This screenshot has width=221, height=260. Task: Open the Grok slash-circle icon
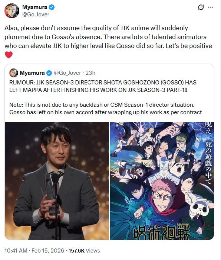tap(201, 7)
